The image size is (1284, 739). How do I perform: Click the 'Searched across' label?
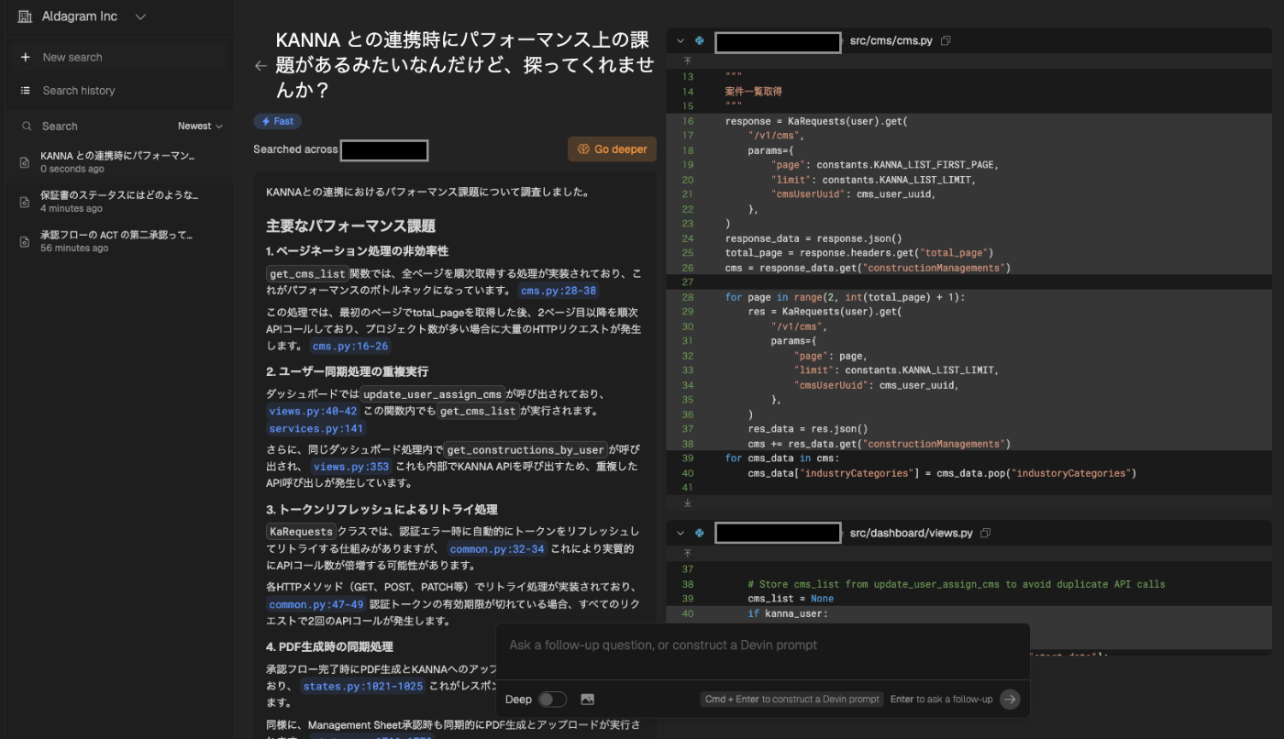(295, 149)
